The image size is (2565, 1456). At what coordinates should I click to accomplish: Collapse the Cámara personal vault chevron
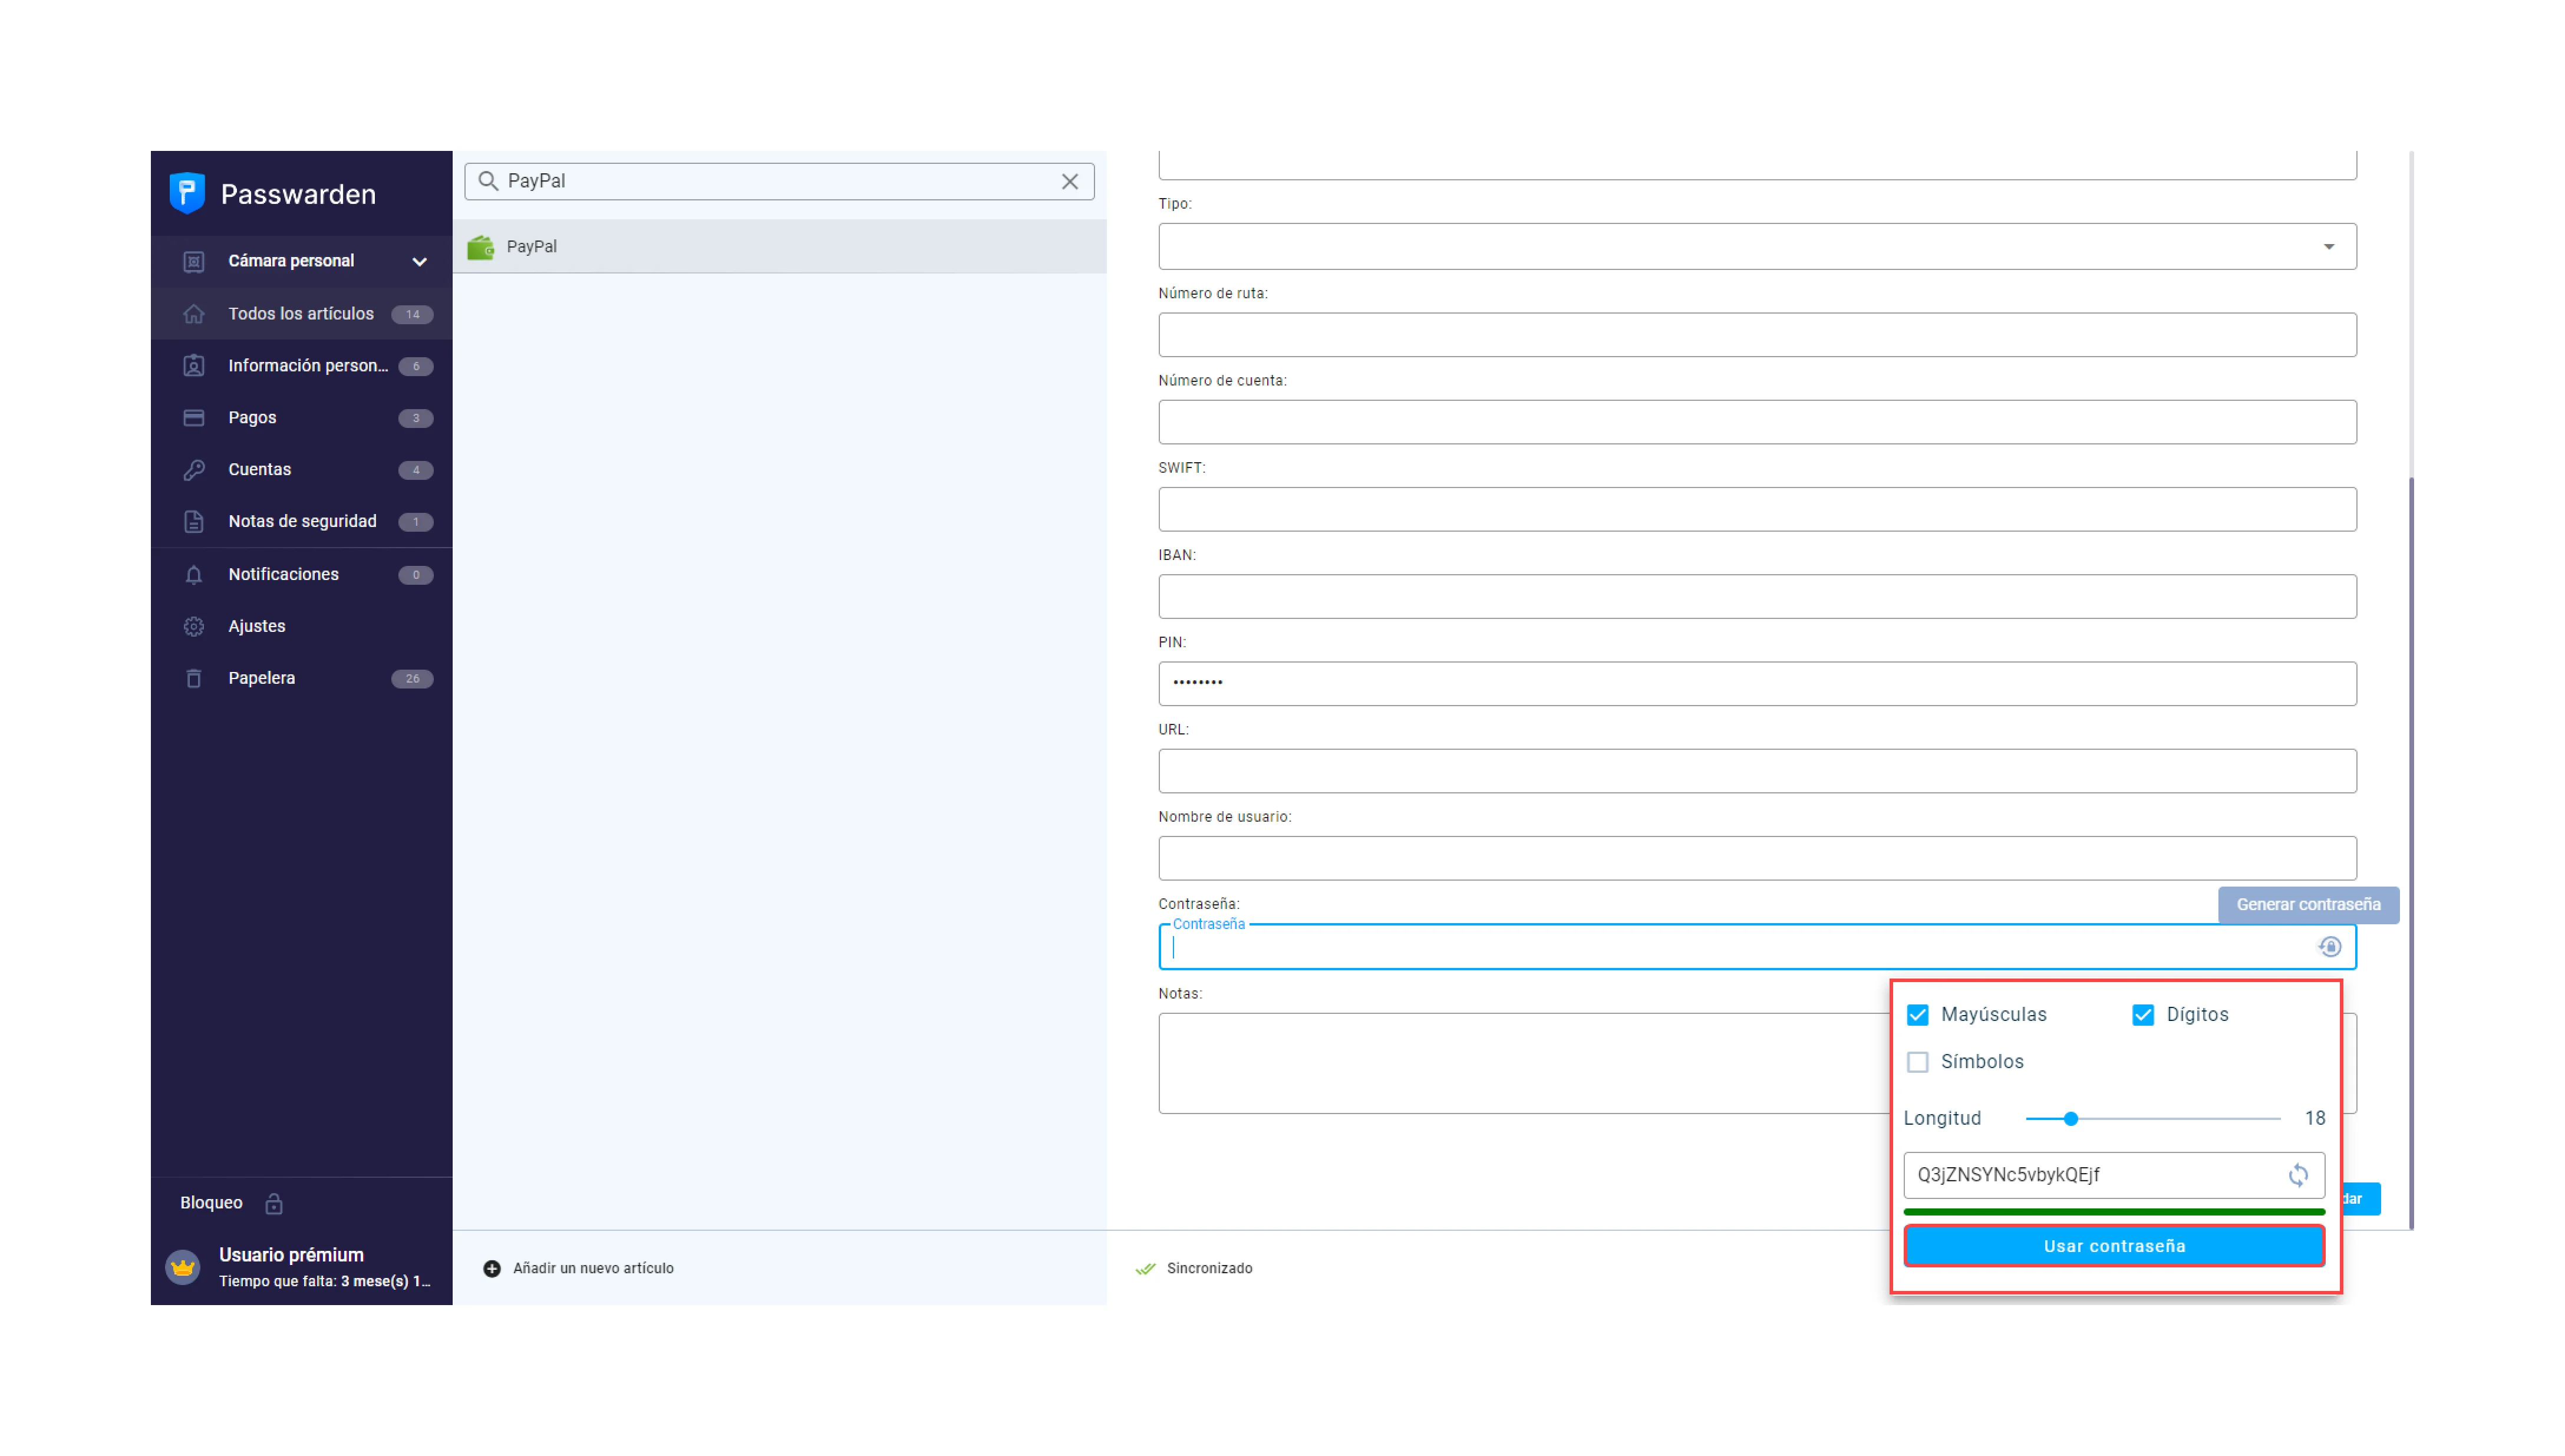420,261
